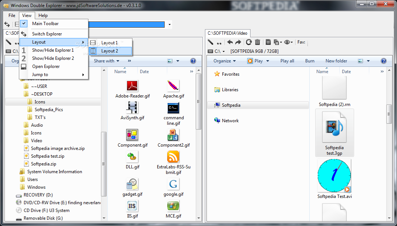Select command line.gif file icon
The height and width of the screenshot is (226, 397).
point(174,108)
